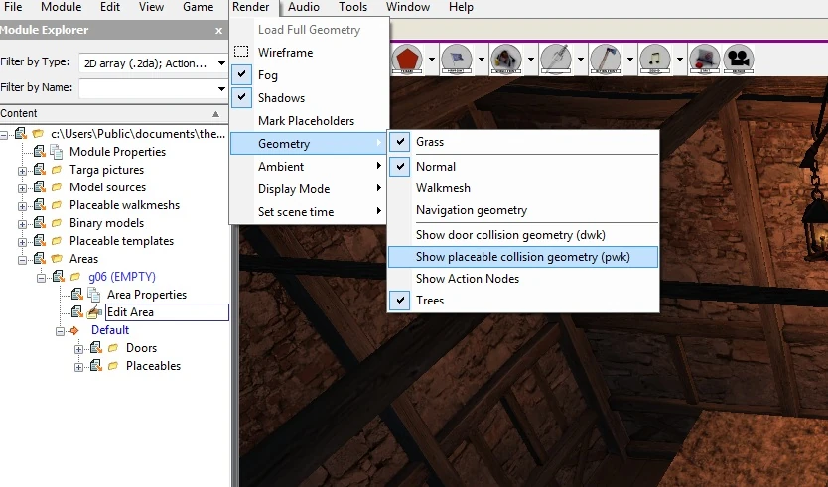Viewport: 828px width, 487px height.
Task: Click the Wireframe dotted rectangle icon
Action: pyautogui.click(x=241, y=52)
